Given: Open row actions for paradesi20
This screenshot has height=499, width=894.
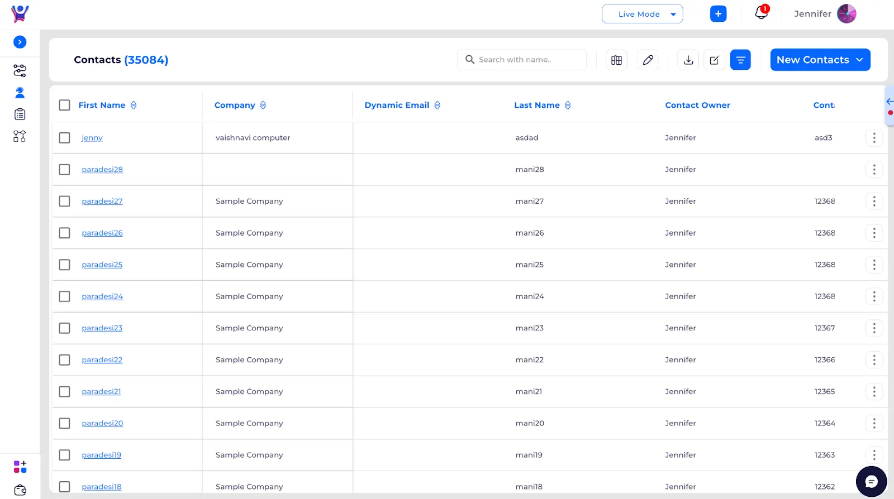Looking at the screenshot, I should 874,424.
